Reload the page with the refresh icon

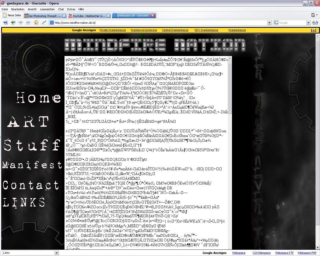tap(36, 22)
